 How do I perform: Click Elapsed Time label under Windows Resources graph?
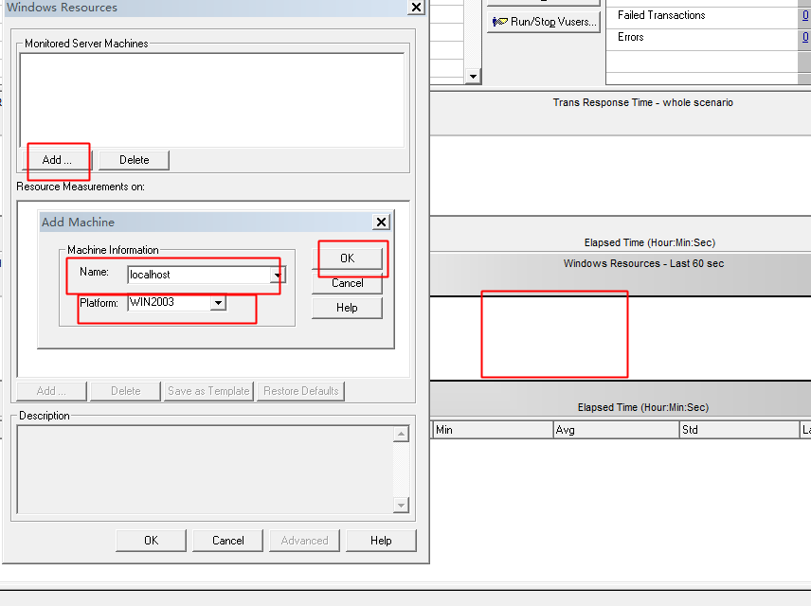point(643,407)
